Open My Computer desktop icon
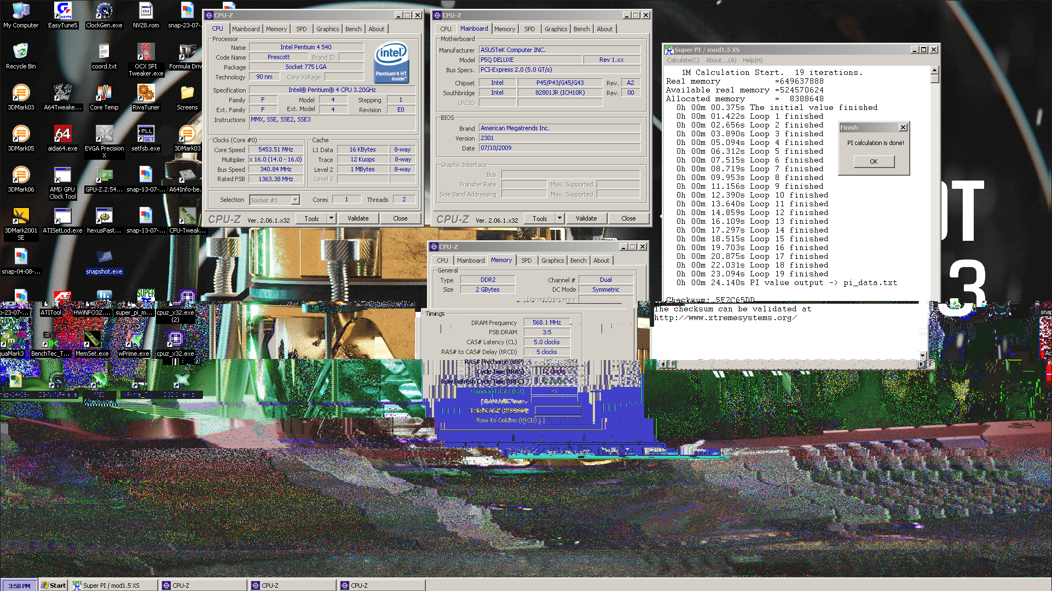1052x591 pixels. pyautogui.click(x=21, y=15)
